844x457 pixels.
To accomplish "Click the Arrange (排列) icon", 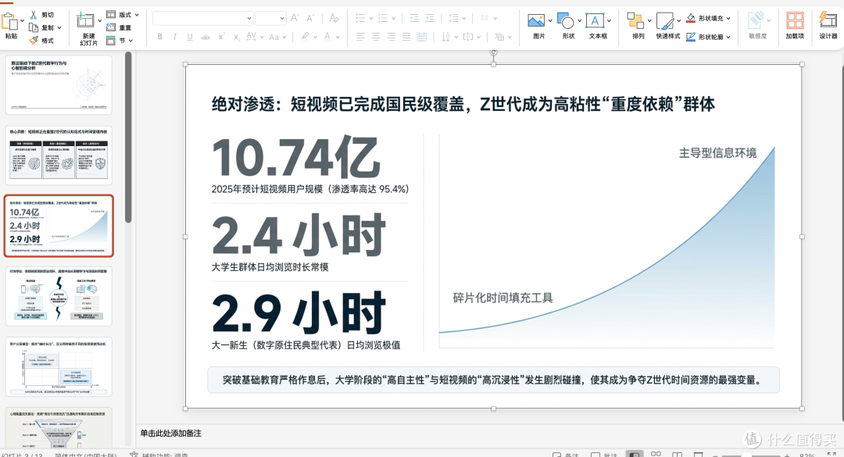I will point(635,21).
